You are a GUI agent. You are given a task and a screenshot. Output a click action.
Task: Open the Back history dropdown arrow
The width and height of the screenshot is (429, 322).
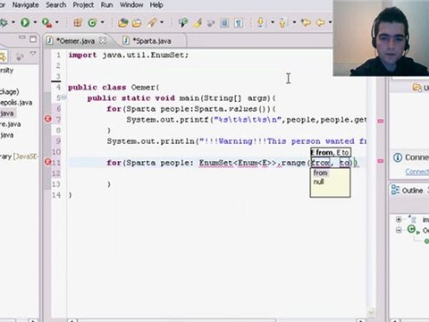click(330, 22)
